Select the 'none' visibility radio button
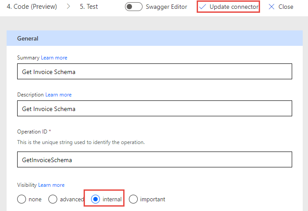The height and width of the screenshot is (211, 308). (22, 199)
